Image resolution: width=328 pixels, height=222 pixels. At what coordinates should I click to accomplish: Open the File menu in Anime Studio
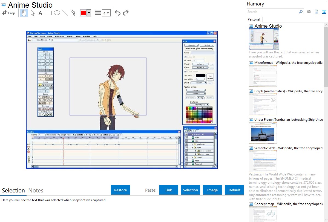point(30,36)
